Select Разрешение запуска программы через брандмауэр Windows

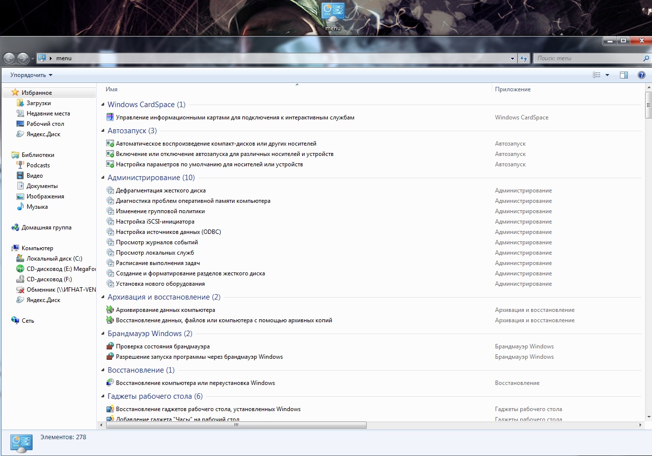(x=199, y=357)
